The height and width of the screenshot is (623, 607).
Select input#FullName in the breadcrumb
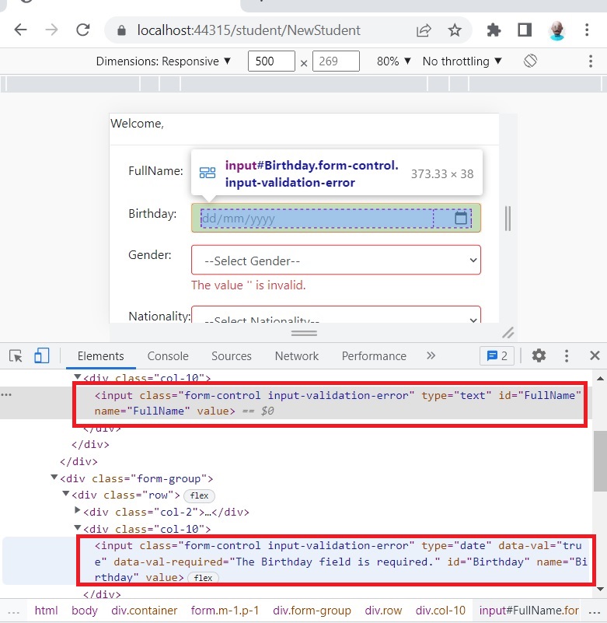click(x=529, y=611)
